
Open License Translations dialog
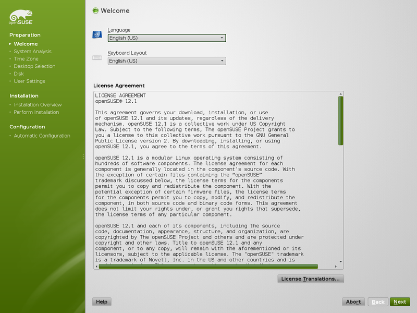click(311, 279)
